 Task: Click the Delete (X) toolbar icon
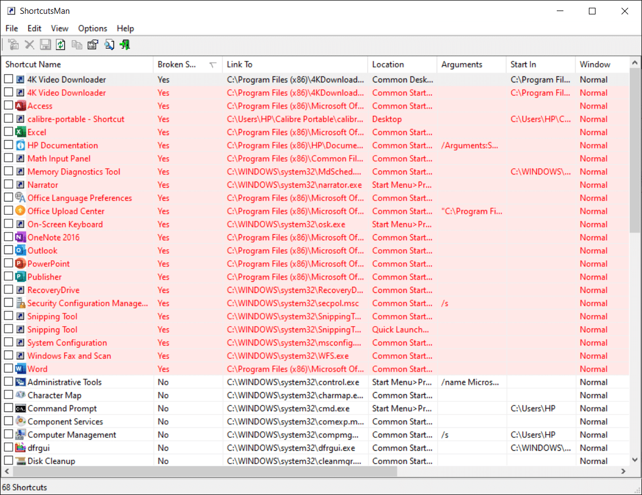[29, 45]
